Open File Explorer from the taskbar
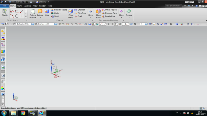Image resolution: width=207 pixels, height=116 pixels. click(x=14, y=113)
